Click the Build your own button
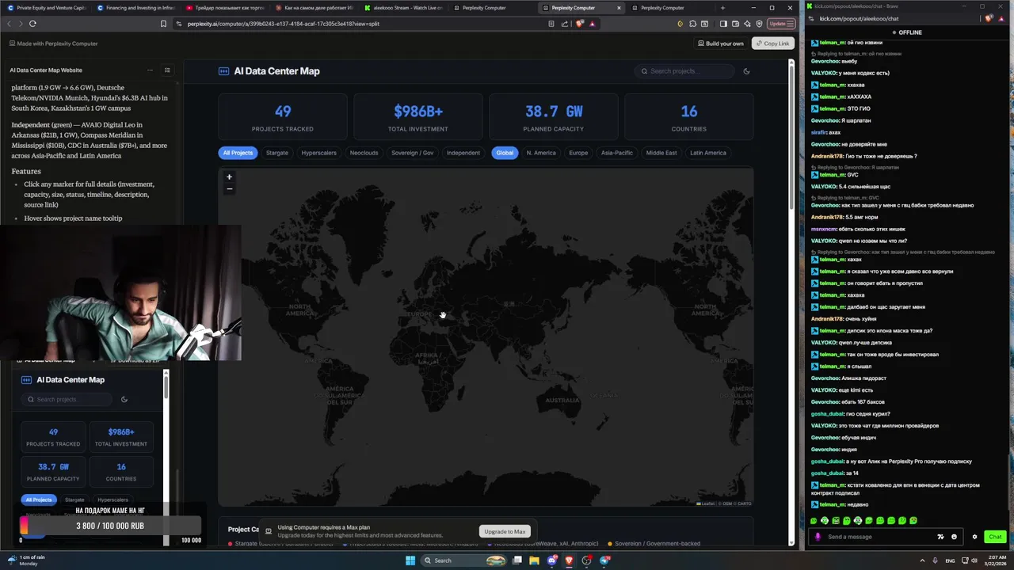 720,44
